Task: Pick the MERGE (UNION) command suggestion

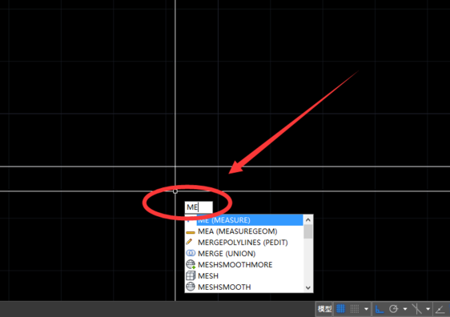Action: coord(243,254)
